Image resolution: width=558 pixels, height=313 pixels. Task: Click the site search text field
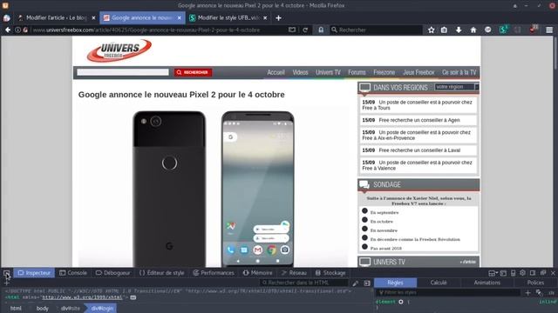click(123, 72)
